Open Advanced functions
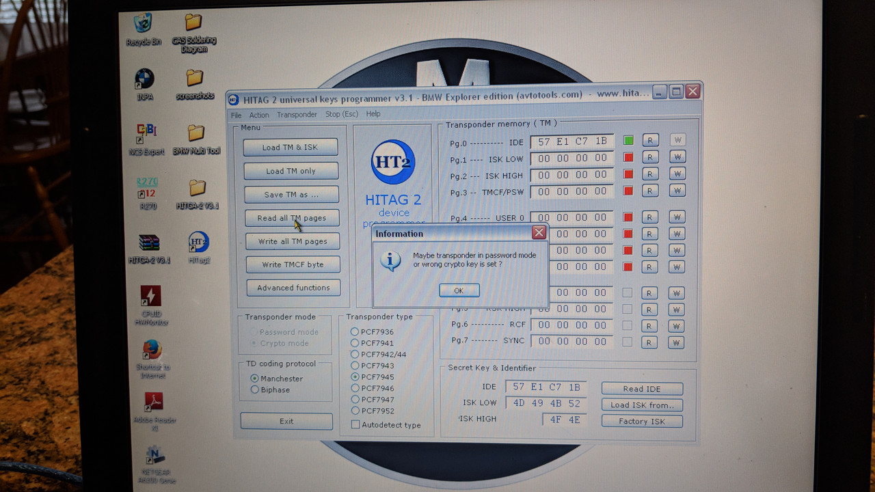The height and width of the screenshot is (492, 875). (x=293, y=288)
